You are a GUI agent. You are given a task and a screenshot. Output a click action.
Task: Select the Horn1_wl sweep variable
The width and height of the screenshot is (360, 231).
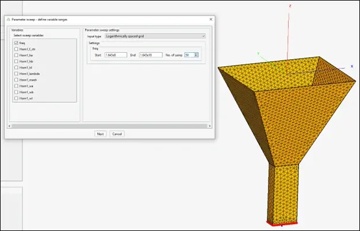(x=17, y=98)
